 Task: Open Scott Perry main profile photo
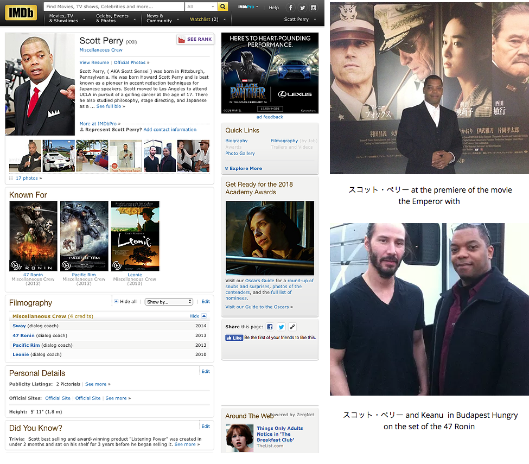[40, 84]
